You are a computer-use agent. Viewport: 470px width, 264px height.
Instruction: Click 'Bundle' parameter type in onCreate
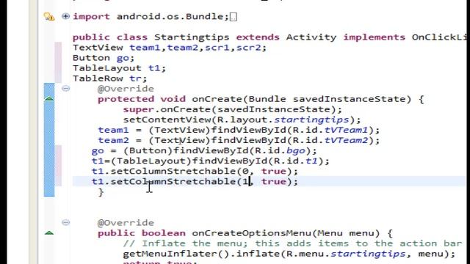click(x=267, y=99)
